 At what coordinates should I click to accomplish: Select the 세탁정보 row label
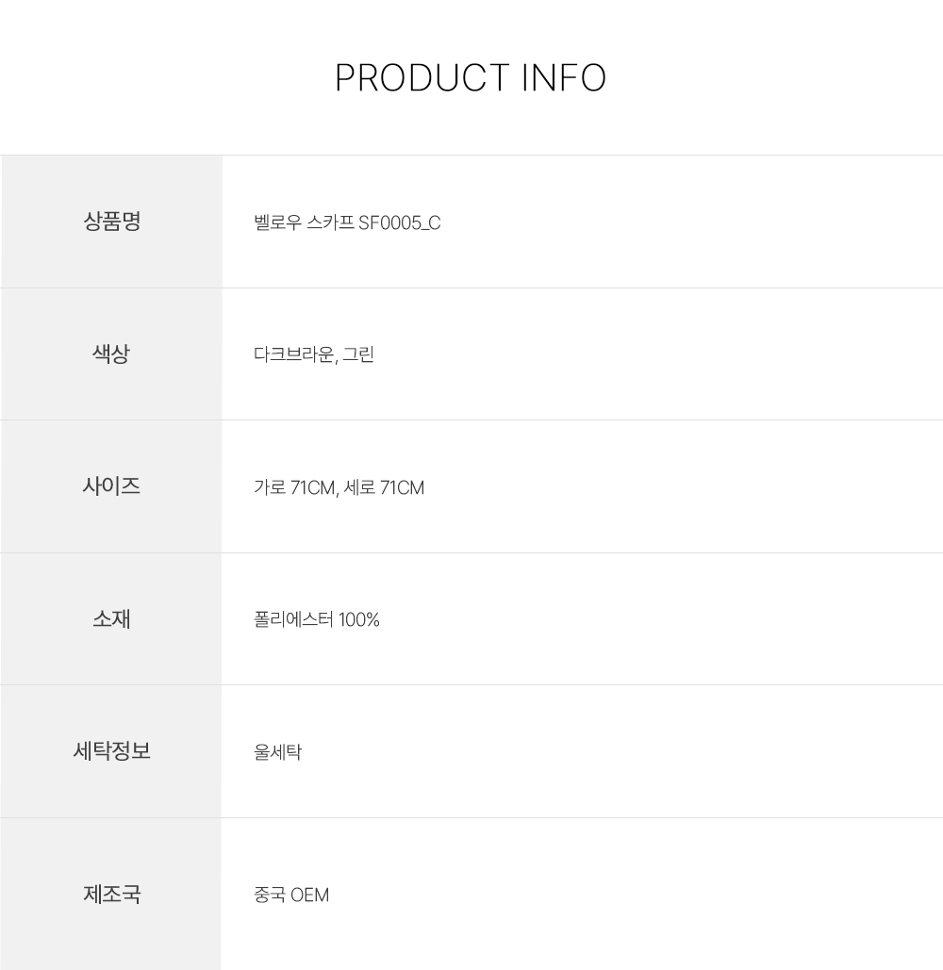(x=111, y=751)
